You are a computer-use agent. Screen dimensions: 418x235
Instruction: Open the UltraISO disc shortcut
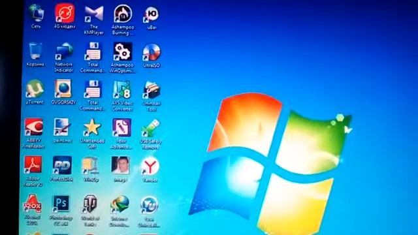[x=152, y=52]
